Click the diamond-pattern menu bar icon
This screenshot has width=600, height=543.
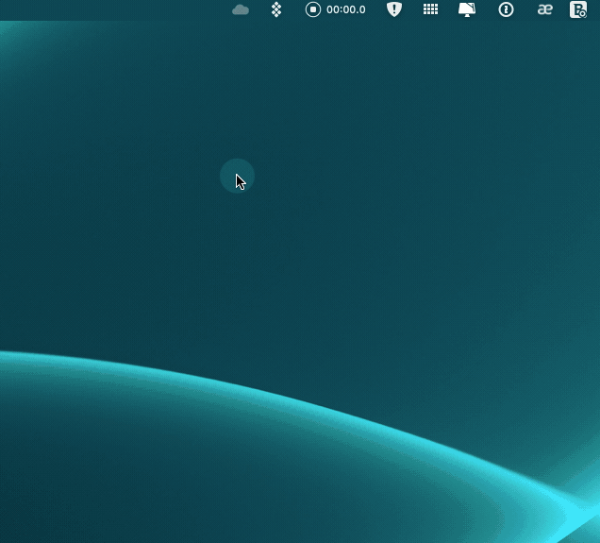pos(276,9)
